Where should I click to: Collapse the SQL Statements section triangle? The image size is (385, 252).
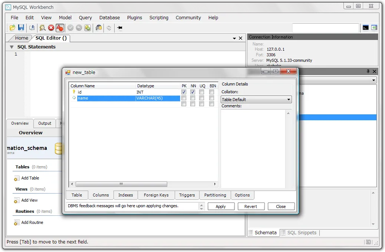tap(11, 47)
